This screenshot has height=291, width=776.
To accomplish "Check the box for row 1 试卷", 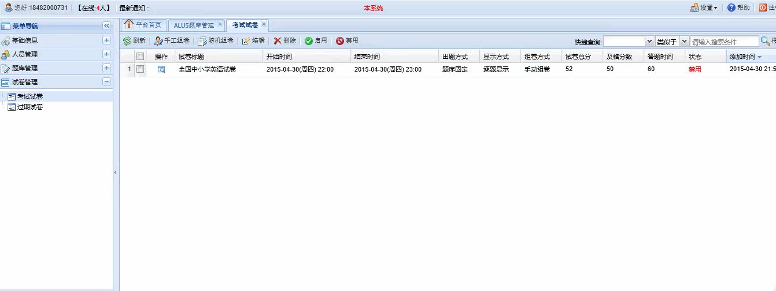I will 140,69.
